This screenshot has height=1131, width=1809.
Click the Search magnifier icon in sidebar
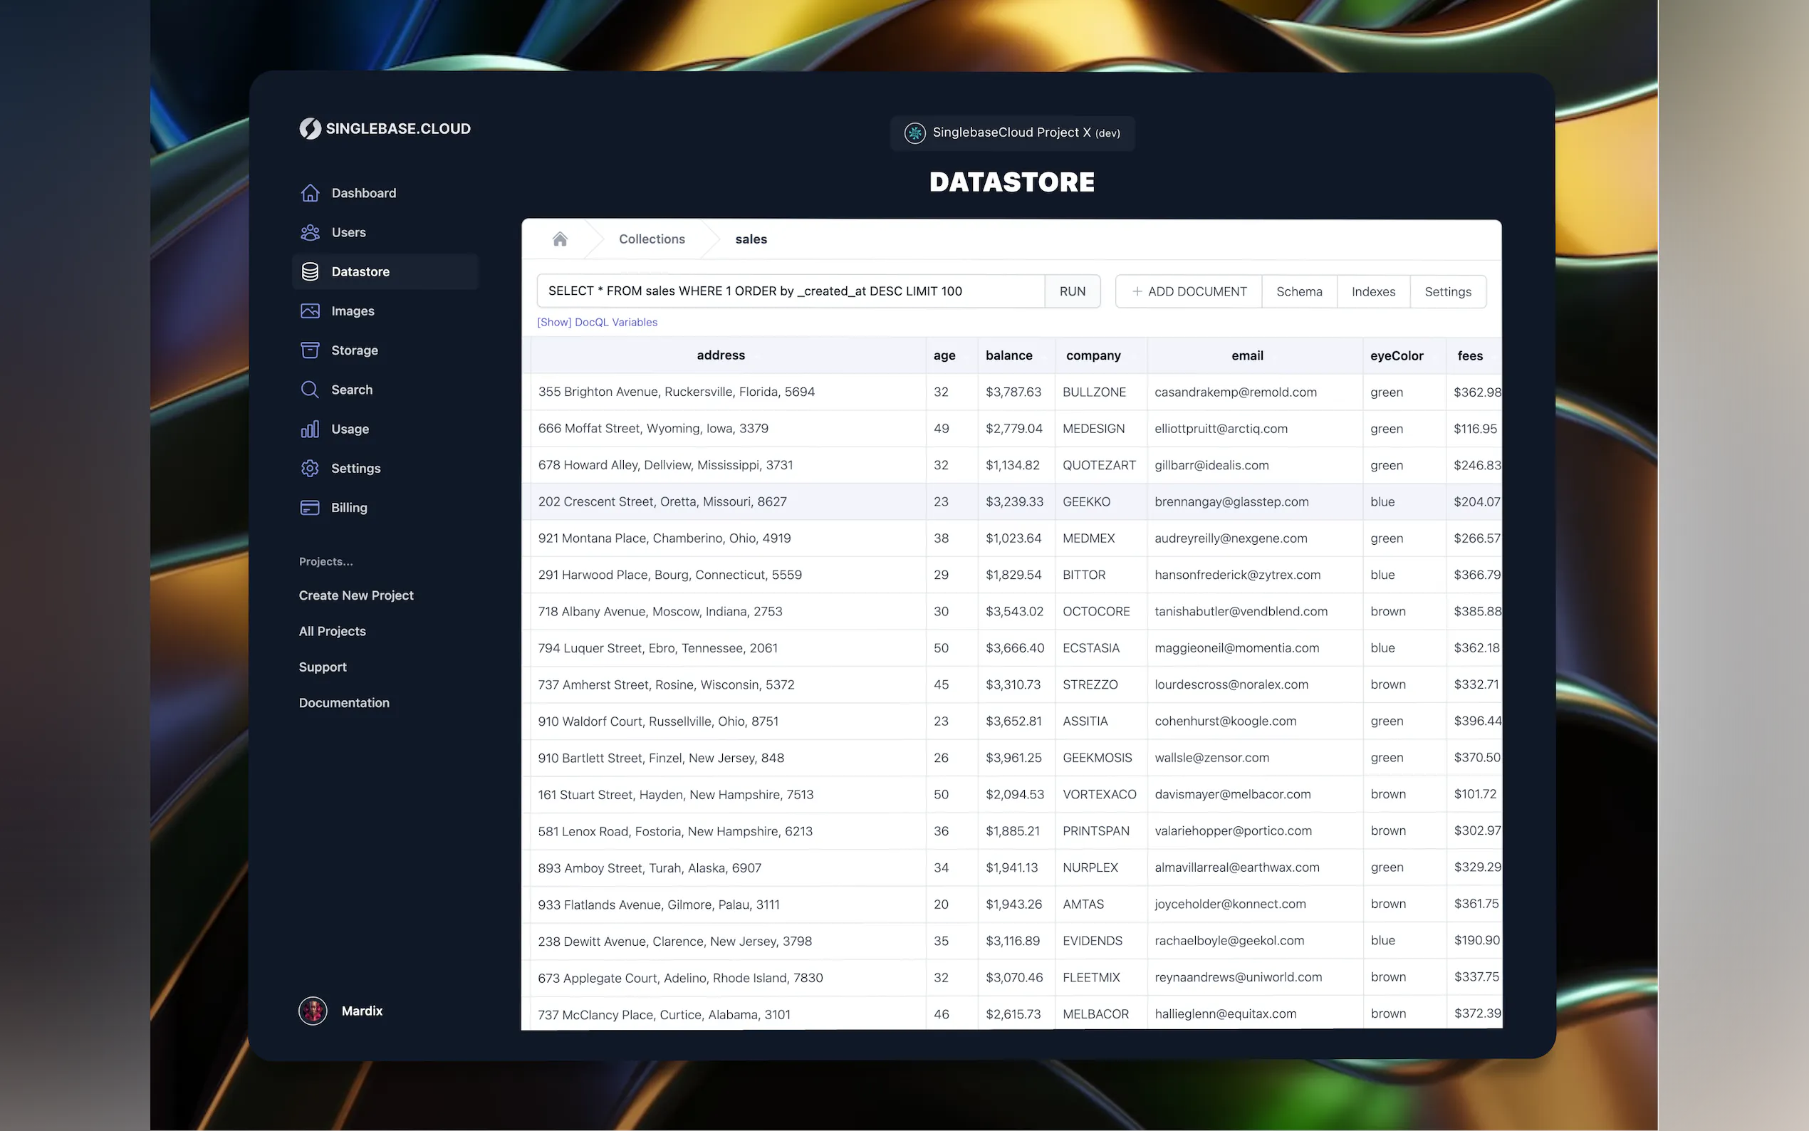310,390
